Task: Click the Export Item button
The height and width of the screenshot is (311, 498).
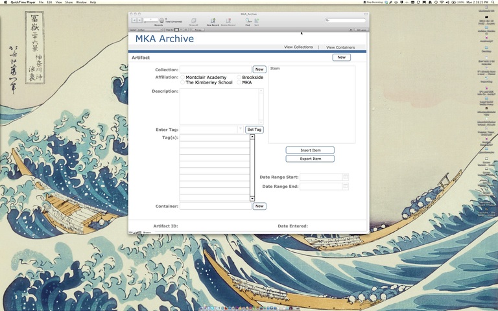Action: coord(310,159)
